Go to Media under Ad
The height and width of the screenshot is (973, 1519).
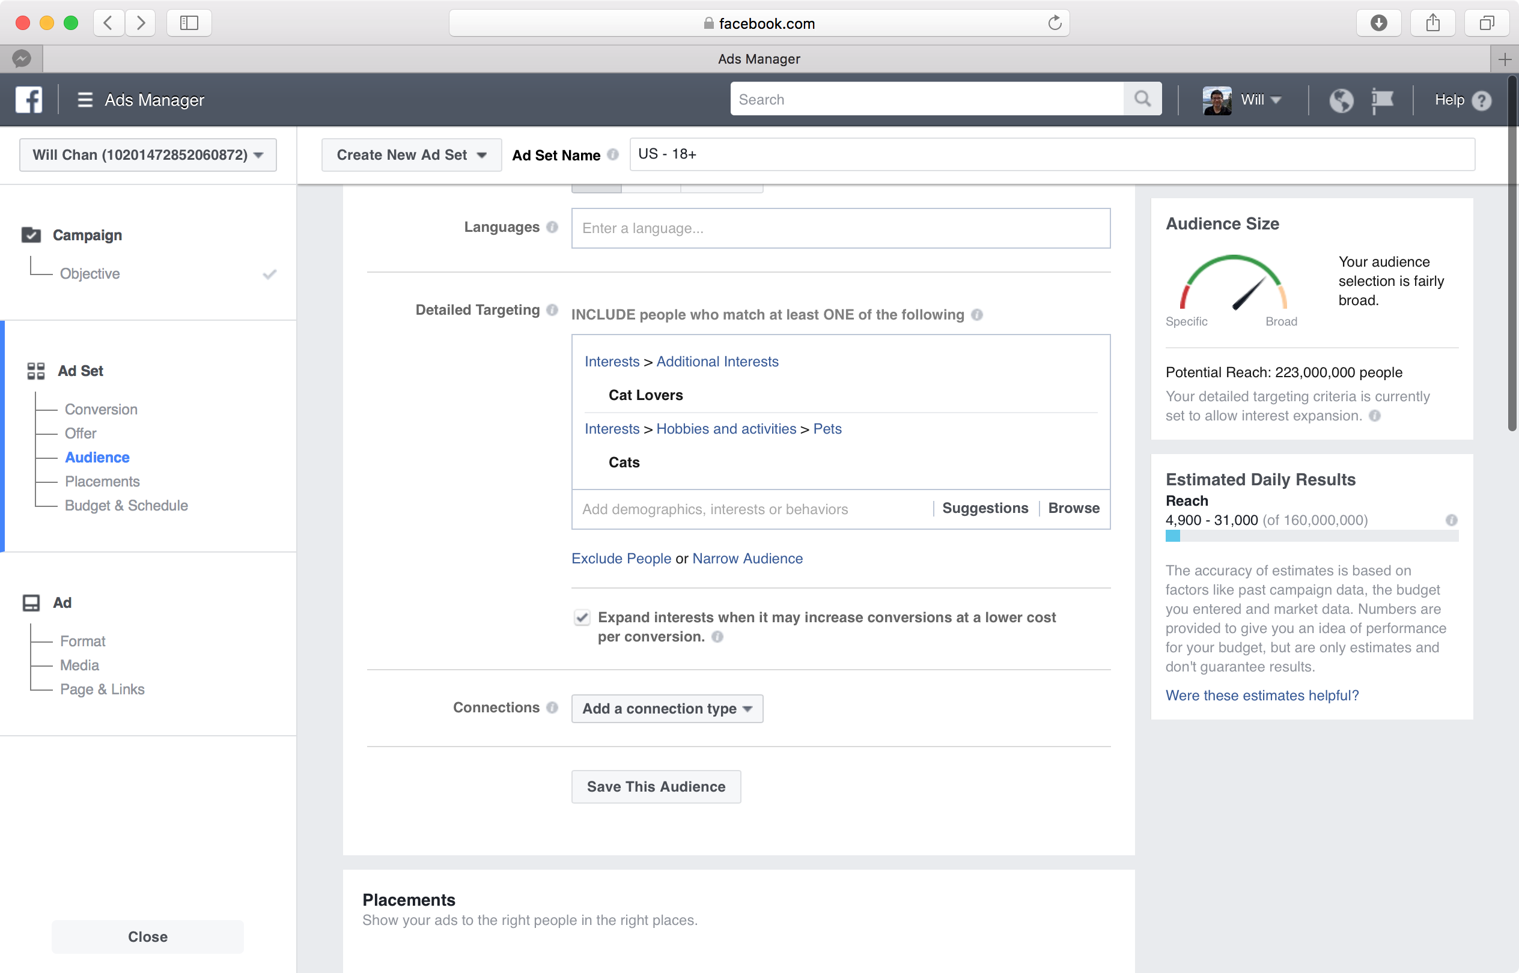(80, 665)
